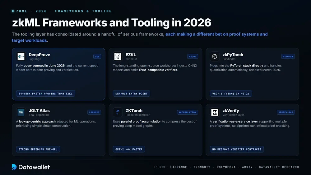This screenshot has width=311, height=175.
Task: Click the highlighted 'target workloads' text
Action: click(x=29, y=40)
